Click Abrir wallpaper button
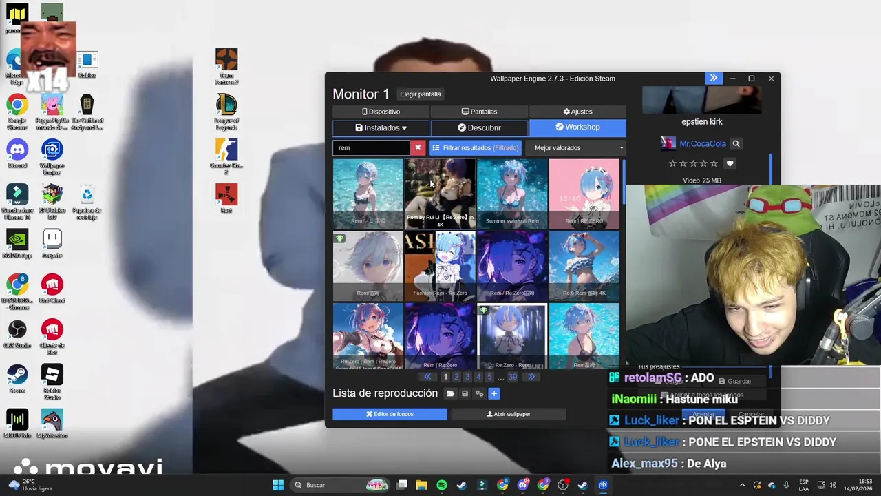The image size is (881, 496). click(509, 414)
